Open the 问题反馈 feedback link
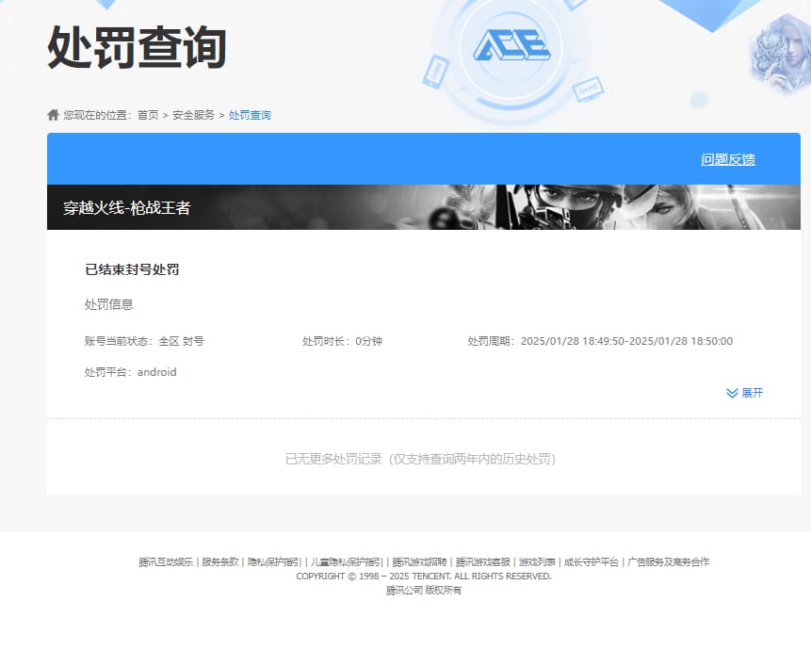 (x=728, y=159)
